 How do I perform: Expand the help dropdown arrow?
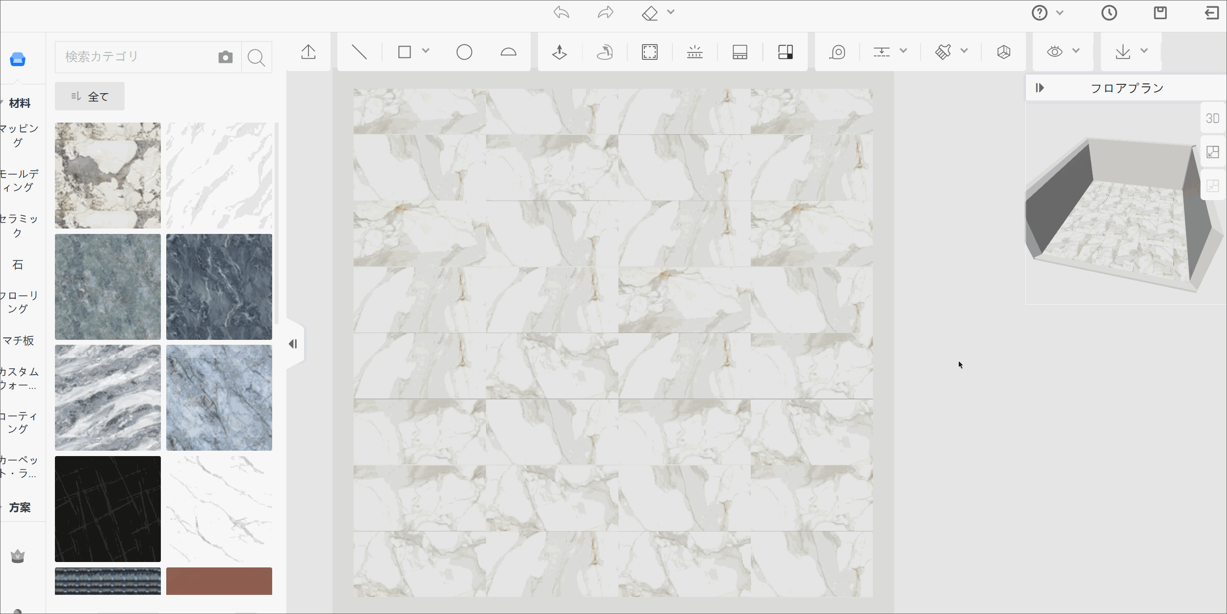point(1060,13)
